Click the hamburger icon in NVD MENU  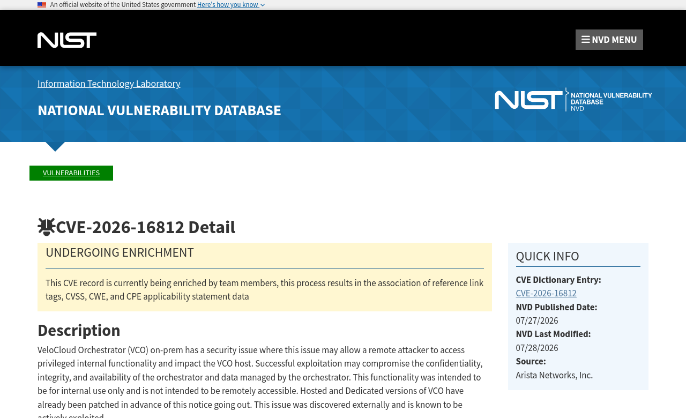click(x=586, y=40)
